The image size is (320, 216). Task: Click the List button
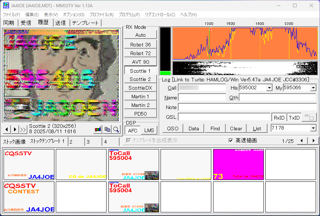click(x=257, y=129)
